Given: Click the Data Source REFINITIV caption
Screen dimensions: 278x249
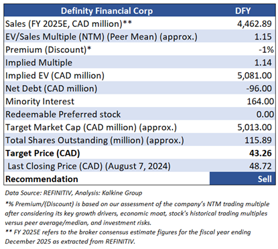Looking at the screenshot, I should pyautogui.click(x=74, y=193).
